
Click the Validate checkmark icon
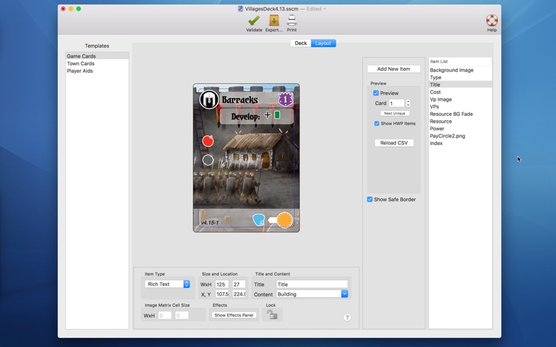(254, 21)
